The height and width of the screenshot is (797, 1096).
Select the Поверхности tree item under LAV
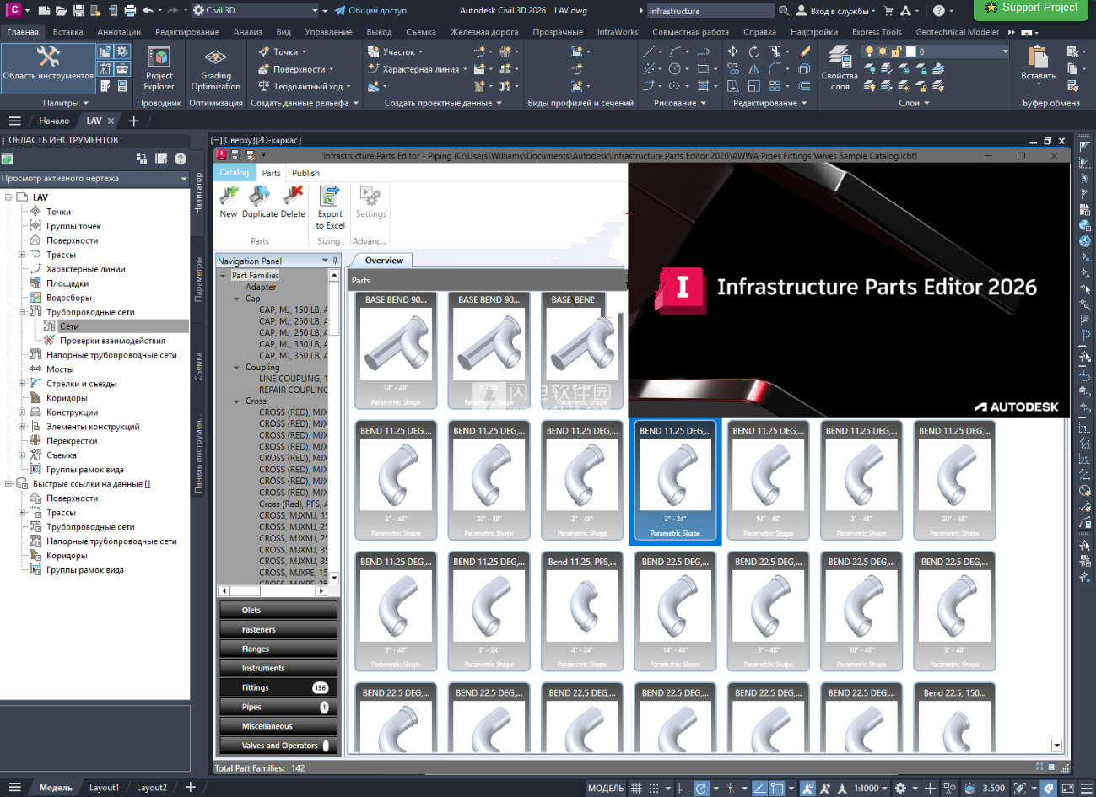(x=72, y=240)
